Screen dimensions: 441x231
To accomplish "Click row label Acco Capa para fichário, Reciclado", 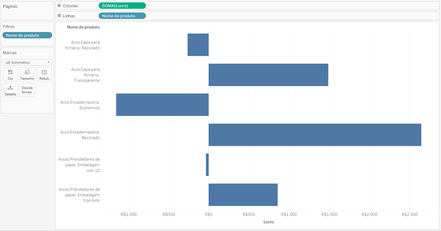I will (x=82, y=45).
